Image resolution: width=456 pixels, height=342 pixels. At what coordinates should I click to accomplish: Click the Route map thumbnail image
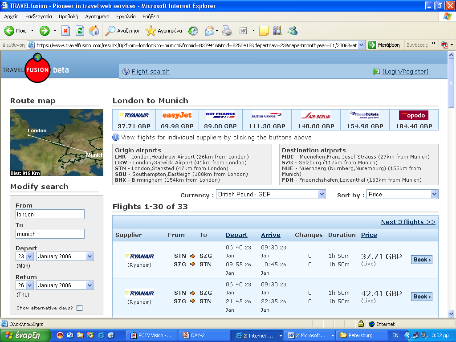[57, 142]
